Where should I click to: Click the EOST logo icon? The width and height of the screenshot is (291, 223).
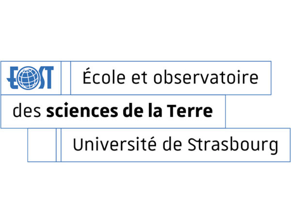31,78
